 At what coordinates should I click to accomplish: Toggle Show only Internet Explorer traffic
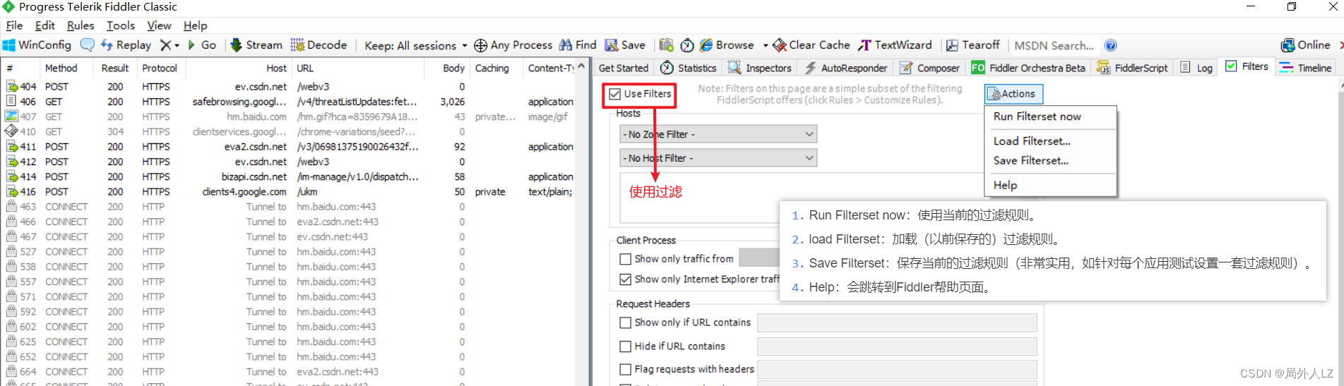(x=625, y=279)
